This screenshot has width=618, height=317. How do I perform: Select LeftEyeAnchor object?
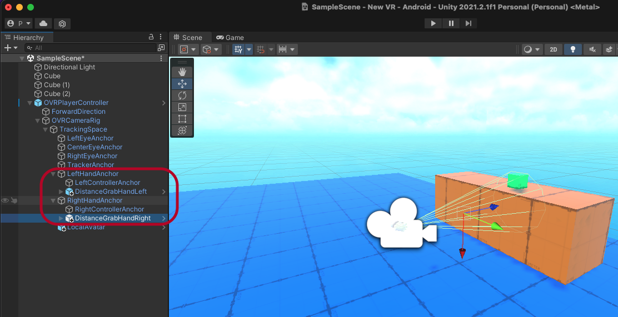pos(90,138)
